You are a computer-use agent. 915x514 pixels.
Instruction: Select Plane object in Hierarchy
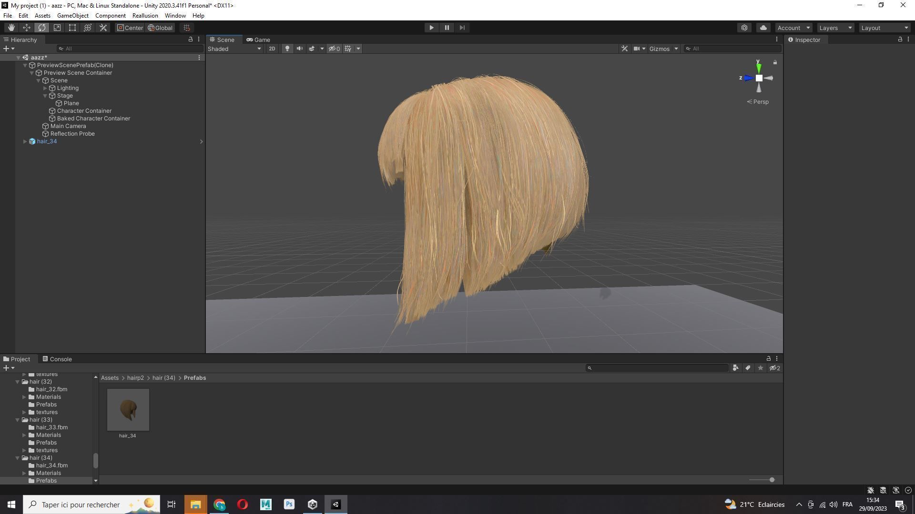point(71,103)
